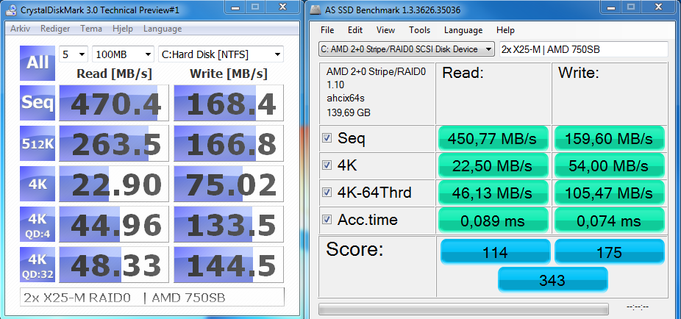This screenshot has height=319, width=681.
Task: Open the File menu in AS SSD Benchmark
Action: (327, 30)
